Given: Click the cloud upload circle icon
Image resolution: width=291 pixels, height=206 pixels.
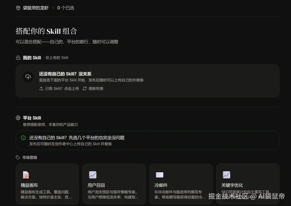Looking at the screenshot, I should tap(28, 77).
